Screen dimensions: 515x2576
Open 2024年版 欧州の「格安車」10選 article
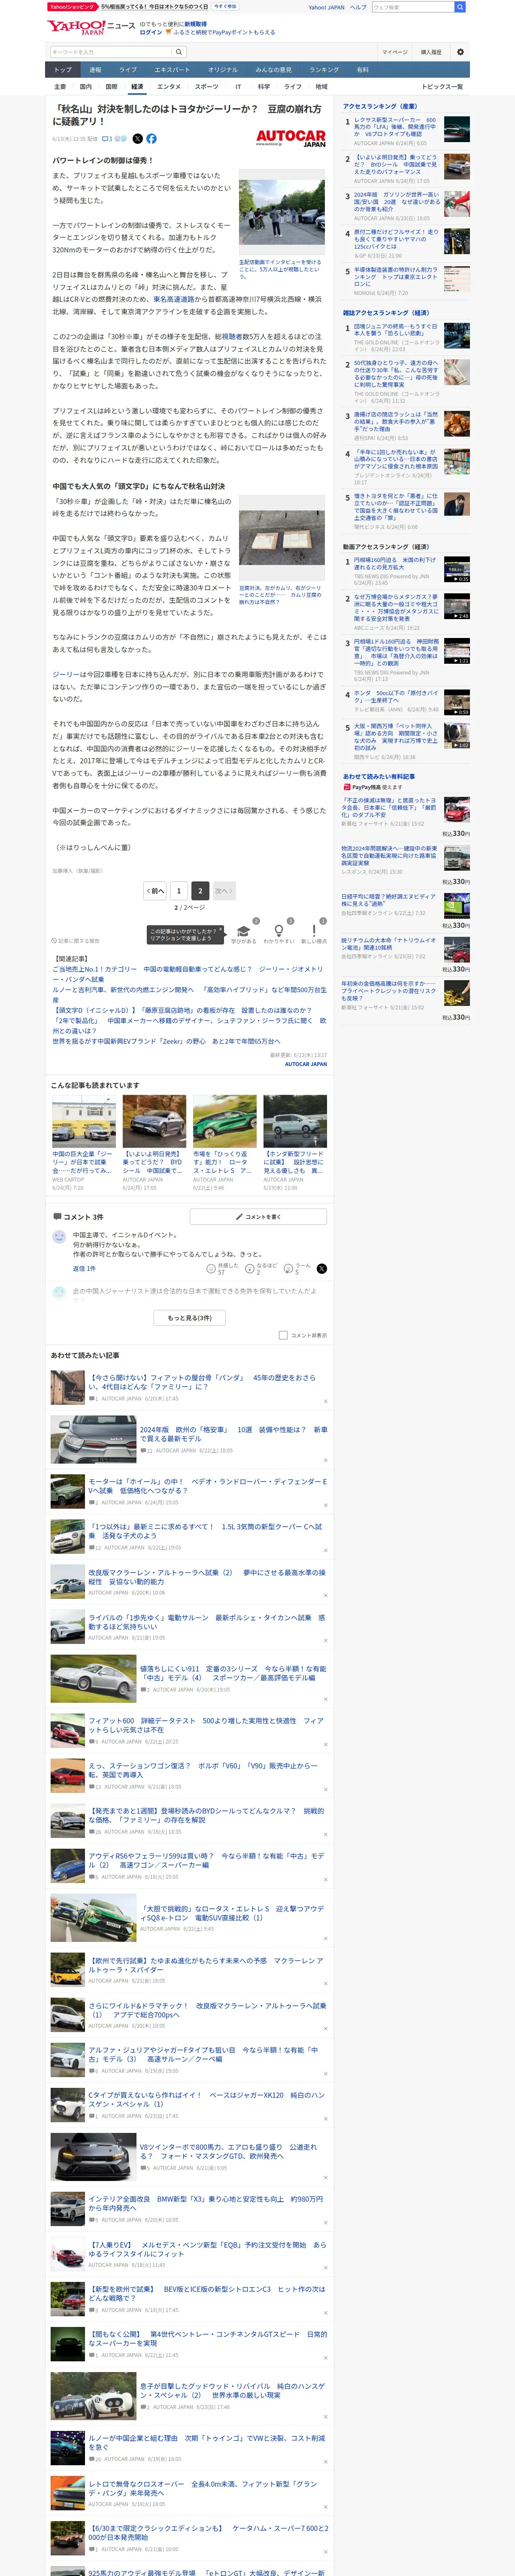[x=233, y=1433]
